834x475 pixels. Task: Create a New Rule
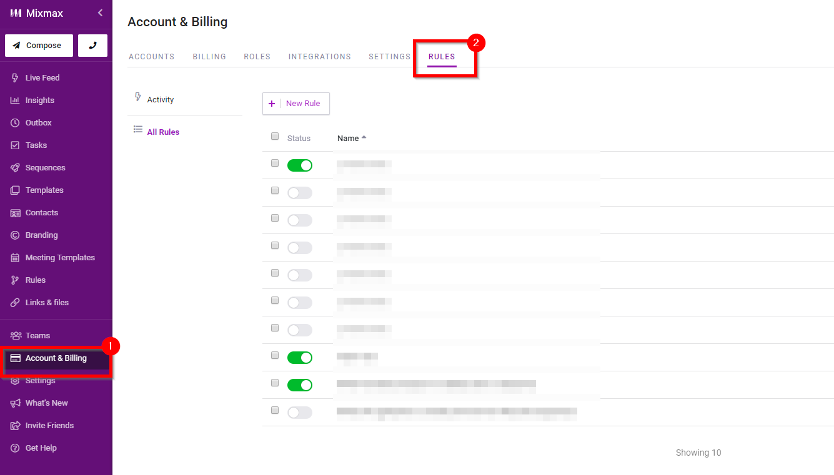click(x=296, y=104)
